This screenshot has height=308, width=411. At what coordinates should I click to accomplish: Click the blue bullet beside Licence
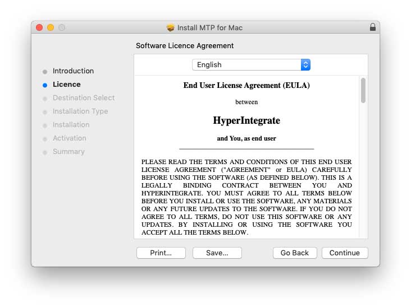pyautogui.click(x=45, y=85)
